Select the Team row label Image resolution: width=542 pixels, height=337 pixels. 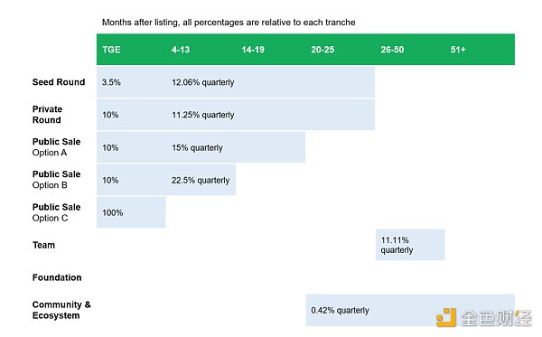pos(43,245)
